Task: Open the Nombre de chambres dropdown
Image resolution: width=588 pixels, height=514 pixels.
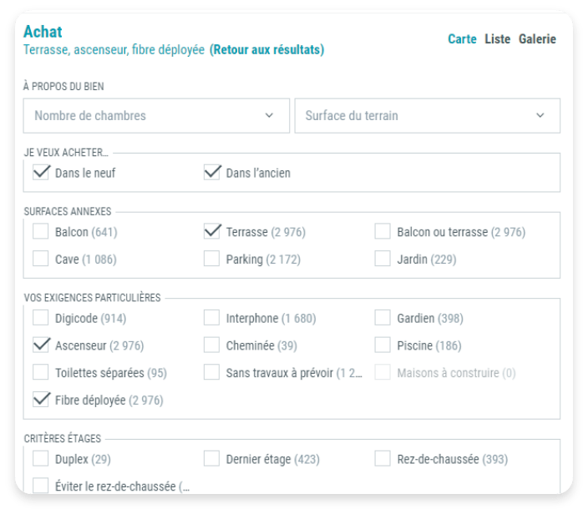Action: pos(155,116)
